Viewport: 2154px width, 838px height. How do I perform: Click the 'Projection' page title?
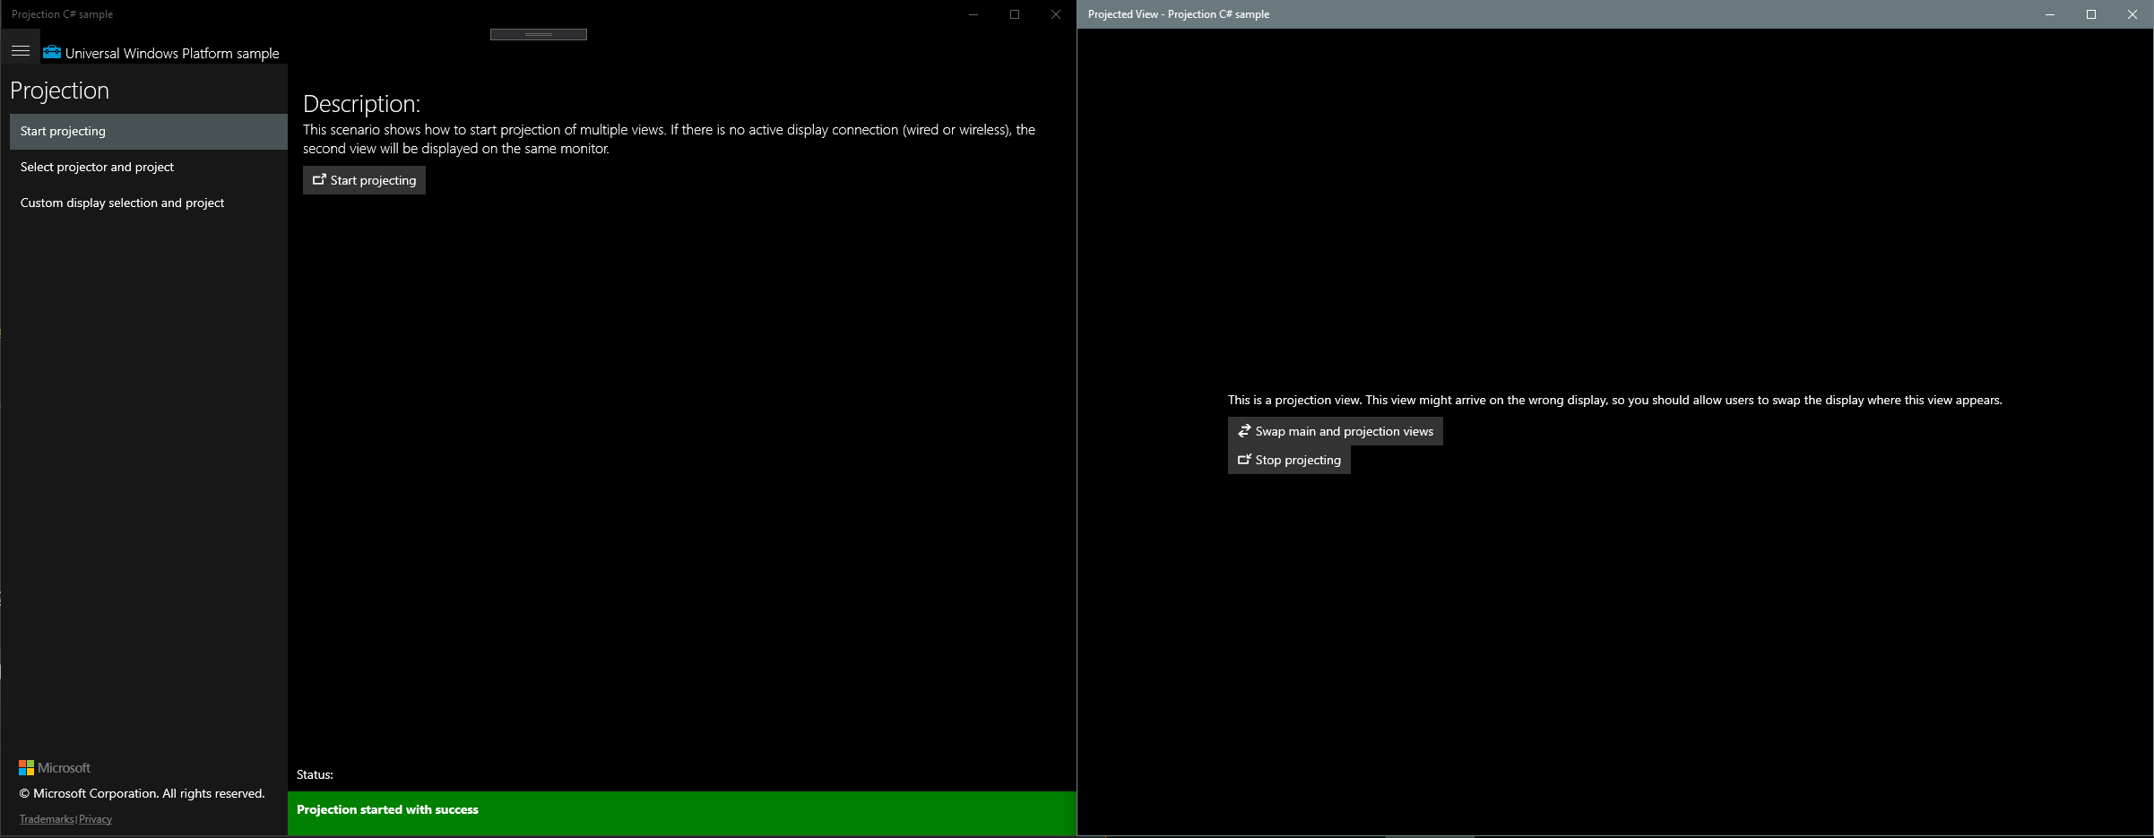click(59, 91)
